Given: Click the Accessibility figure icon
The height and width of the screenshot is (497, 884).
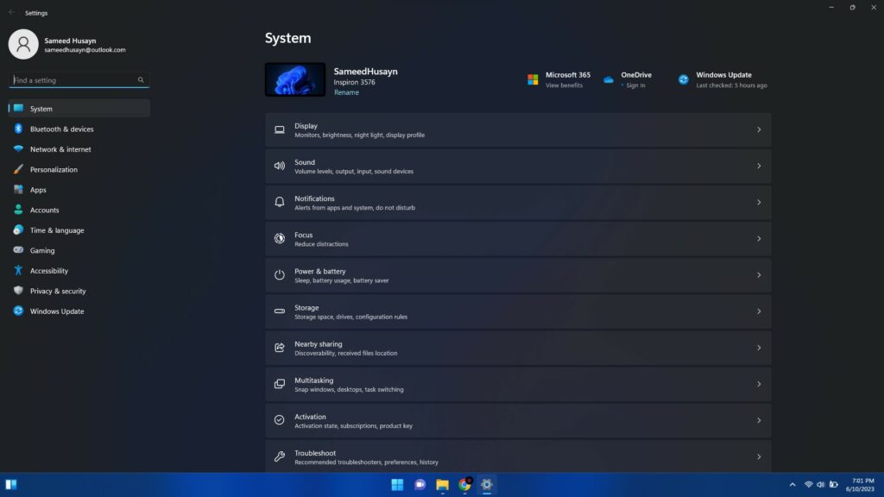Looking at the screenshot, I should pyautogui.click(x=18, y=271).
